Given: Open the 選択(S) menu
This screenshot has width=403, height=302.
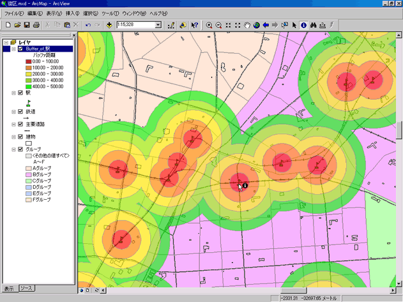Looking at the screenshot, I should [91, 13].
